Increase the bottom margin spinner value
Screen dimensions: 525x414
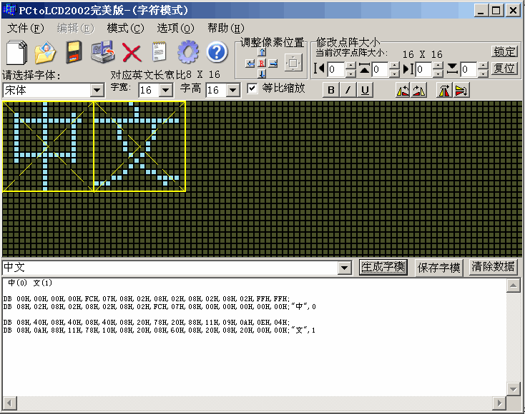[x=483, y=66]
